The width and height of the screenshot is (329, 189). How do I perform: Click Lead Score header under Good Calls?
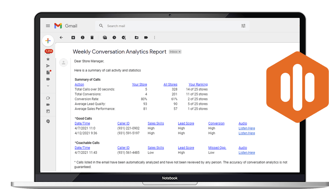click(x=186, y=123)
